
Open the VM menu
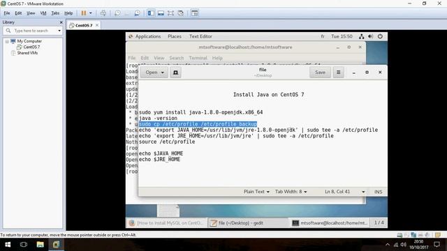(x=43, y=13)
